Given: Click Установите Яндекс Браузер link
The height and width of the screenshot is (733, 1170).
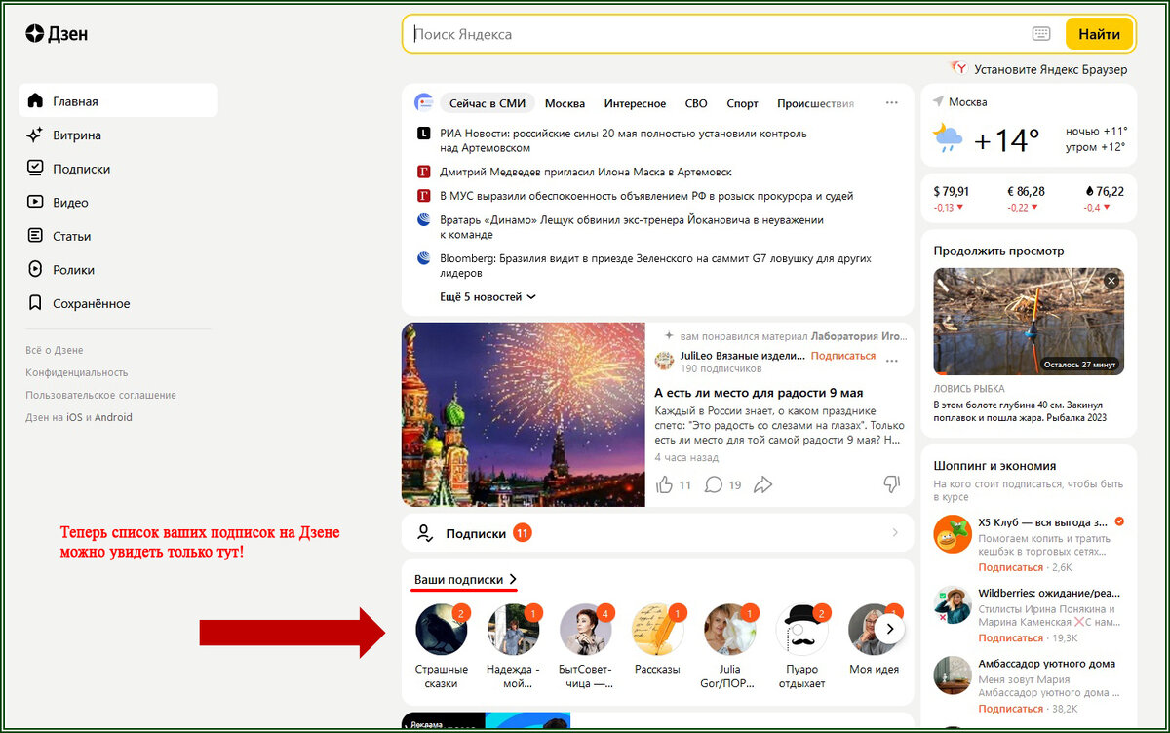Looking at the screenshot, I should [1039, 69].
